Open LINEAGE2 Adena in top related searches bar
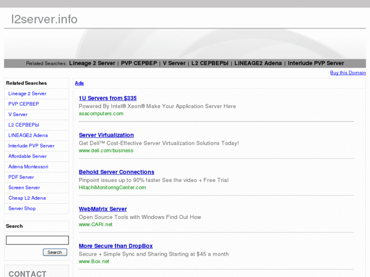The width and height of the screenshot is (370, 277). [258, 63]
